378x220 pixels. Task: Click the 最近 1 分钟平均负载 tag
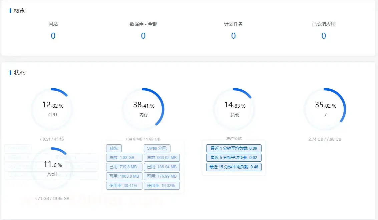(x=234, y=148)
